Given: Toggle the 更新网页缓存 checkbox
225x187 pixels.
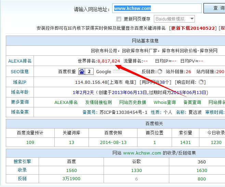Looking at the screenshot, I should click(119, 19).
